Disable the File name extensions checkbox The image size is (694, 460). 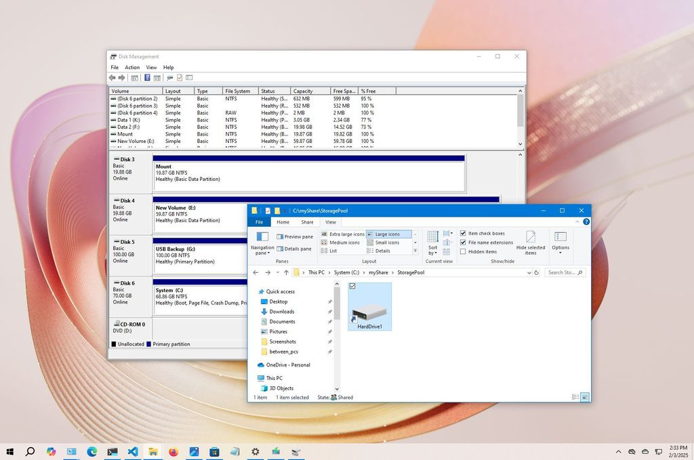pyautogui.click(x=462, y=243)
